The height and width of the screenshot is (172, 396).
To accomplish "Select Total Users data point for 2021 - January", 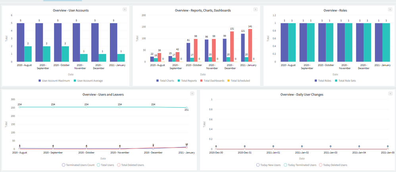I will (186, 107).
